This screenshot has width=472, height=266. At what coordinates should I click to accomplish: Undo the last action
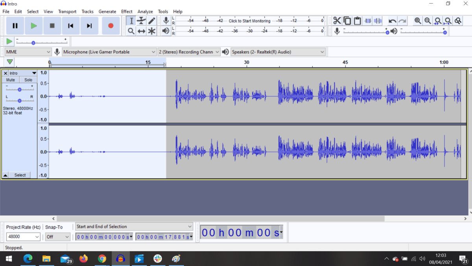(392, 21)
